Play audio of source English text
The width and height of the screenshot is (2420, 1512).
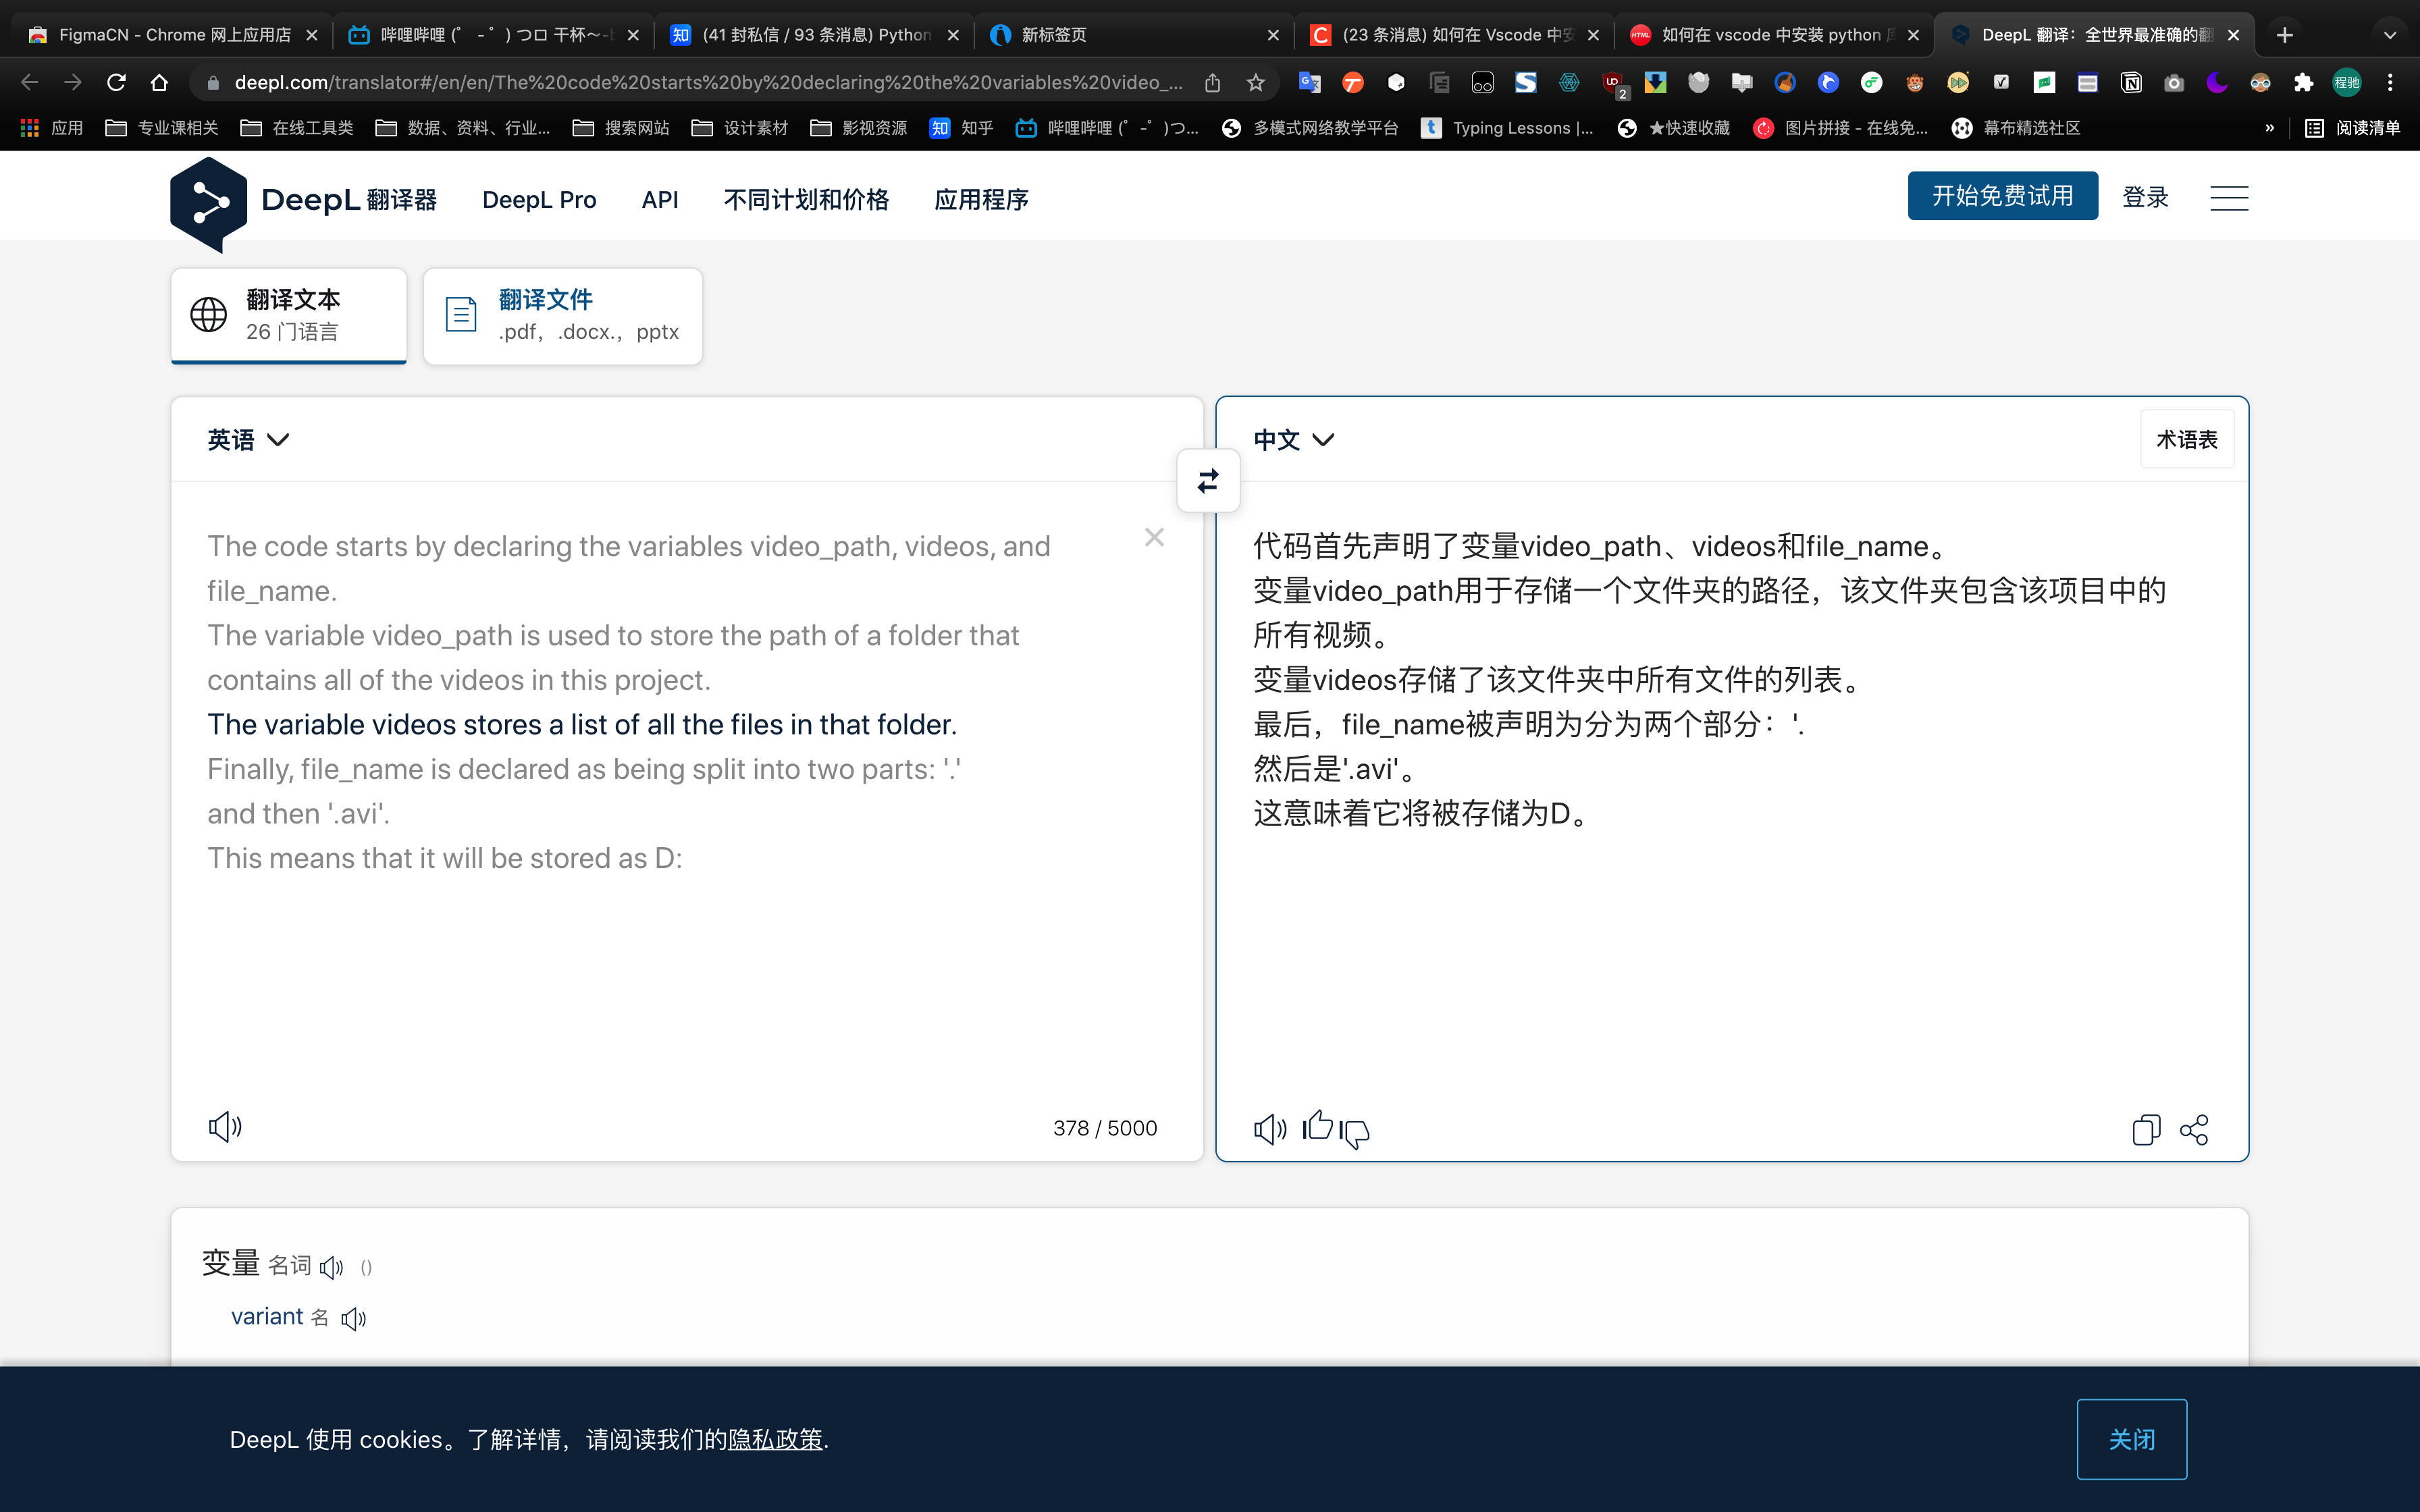coord(225,1127)
